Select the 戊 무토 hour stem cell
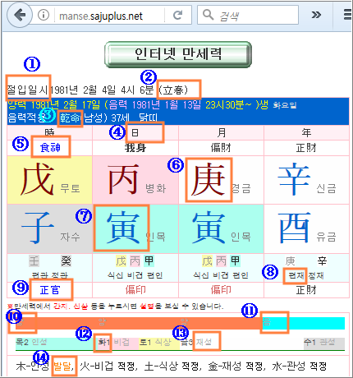This screenshot has height=378, width=353. pyautogui.click(x=50, y=180)
